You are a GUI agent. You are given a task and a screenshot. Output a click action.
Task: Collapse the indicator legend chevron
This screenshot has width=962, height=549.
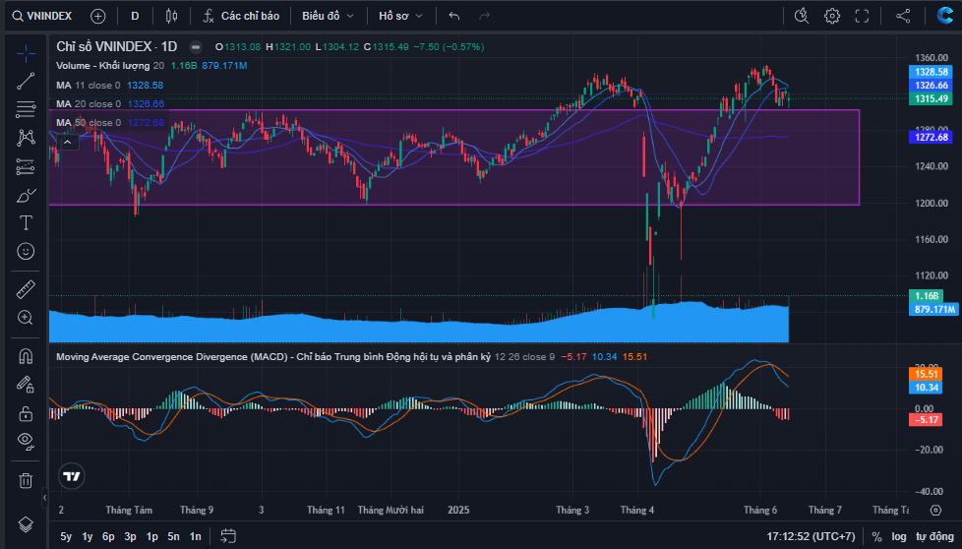click(68, 143)
